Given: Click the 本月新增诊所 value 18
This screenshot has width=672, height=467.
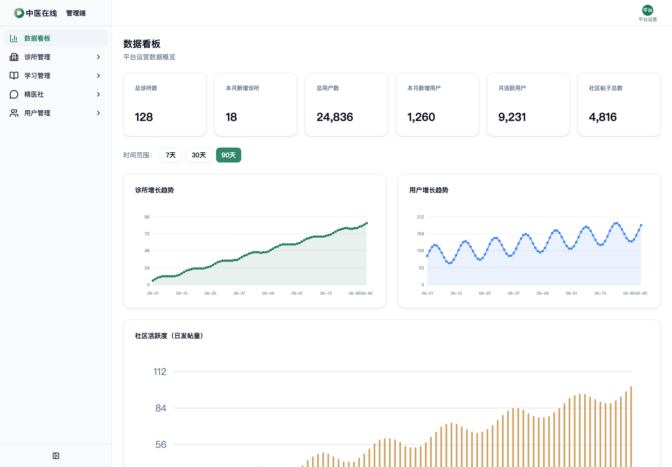Looking at the screenshot, I should click(231, 117).
